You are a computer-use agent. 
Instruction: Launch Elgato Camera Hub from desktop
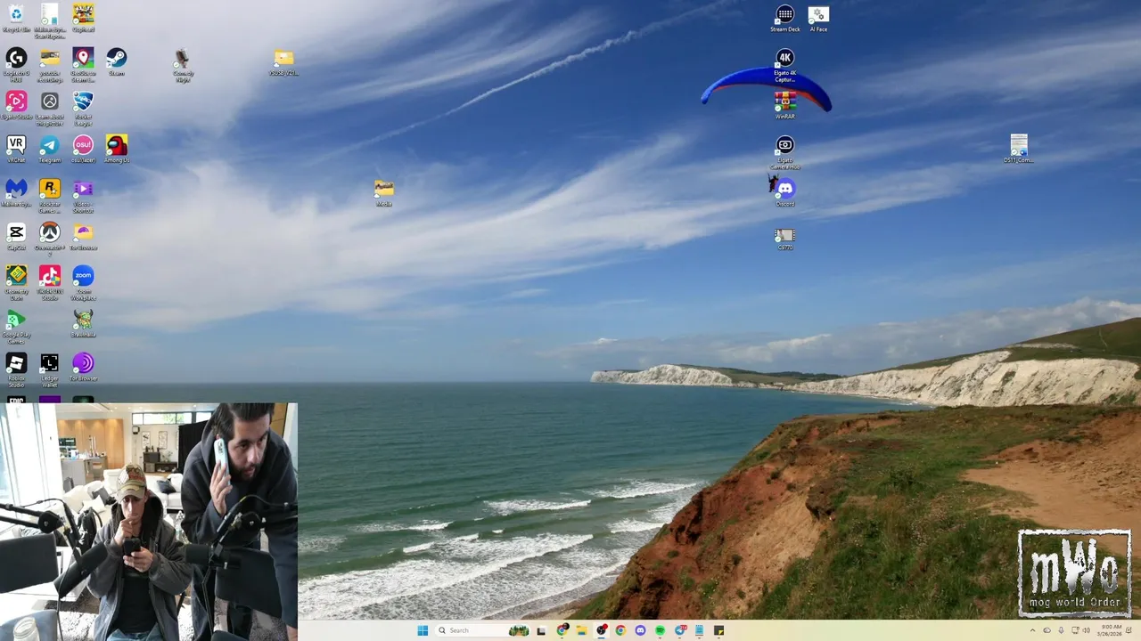tap(785, 151)
